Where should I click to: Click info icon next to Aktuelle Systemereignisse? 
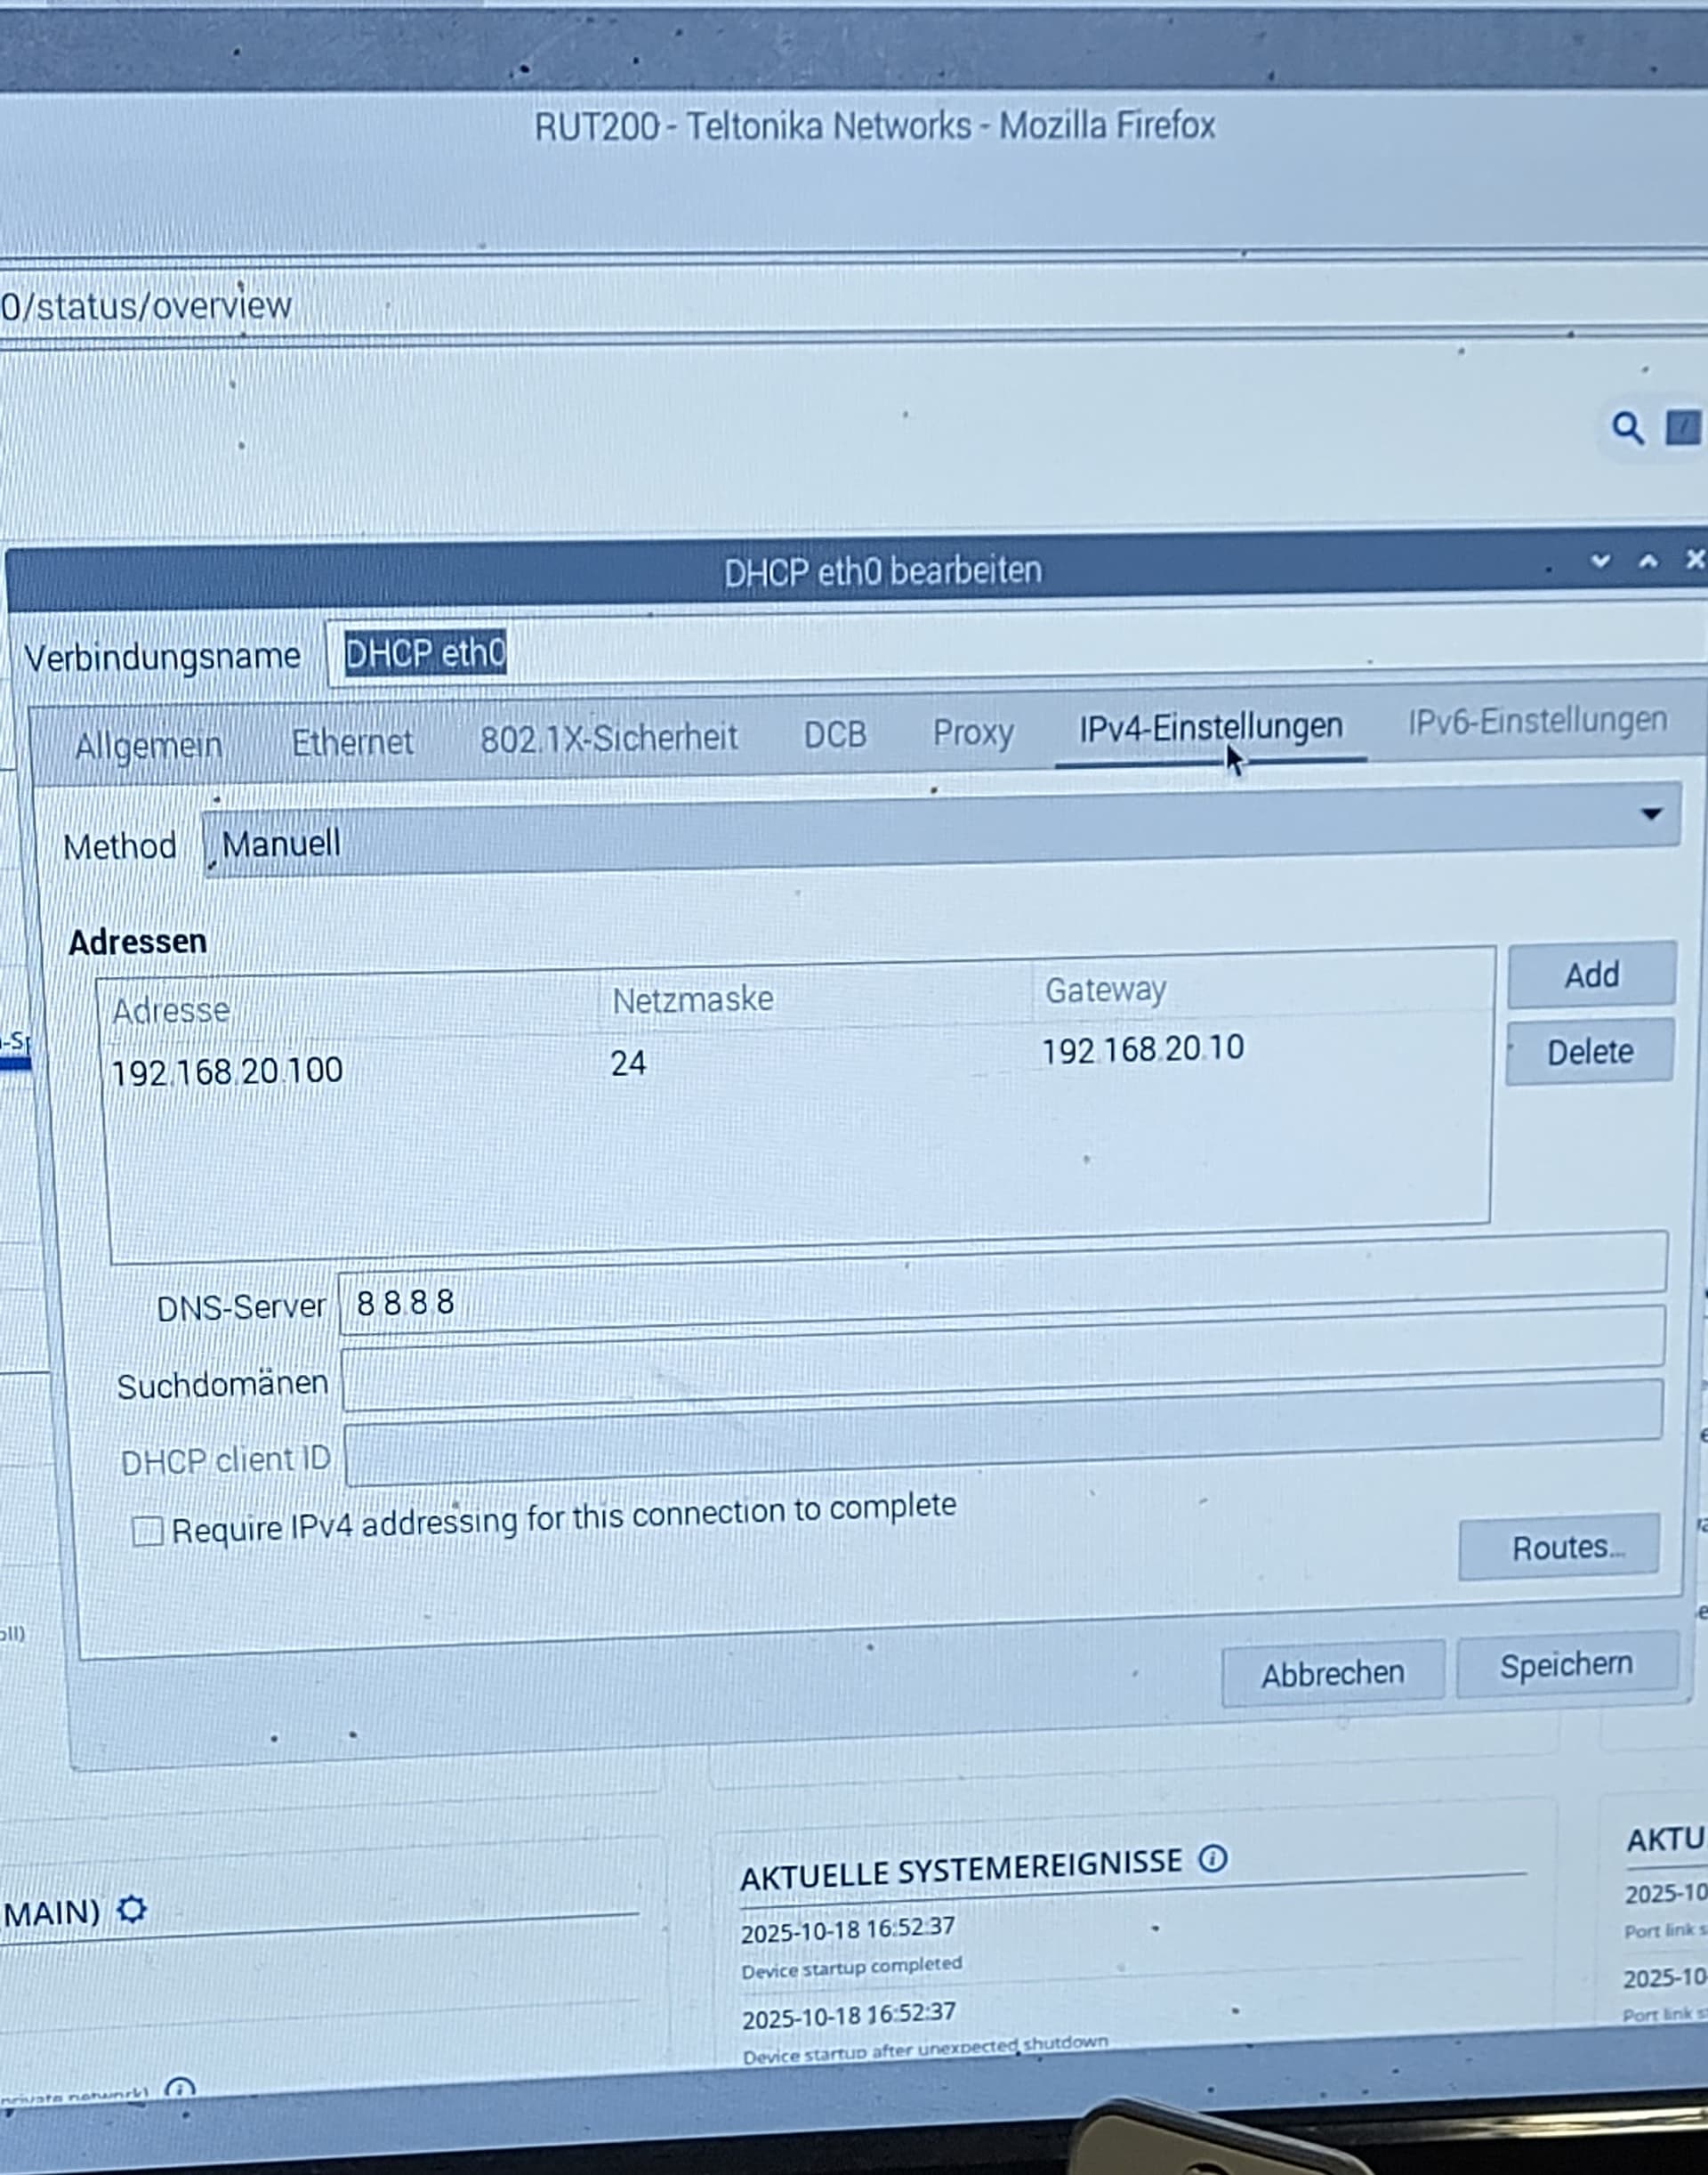tap(1212, 1859)
